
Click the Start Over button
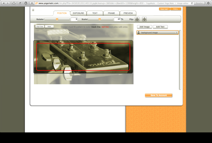(40, 27)
